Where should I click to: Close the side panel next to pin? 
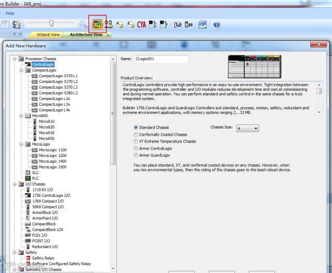20,34
